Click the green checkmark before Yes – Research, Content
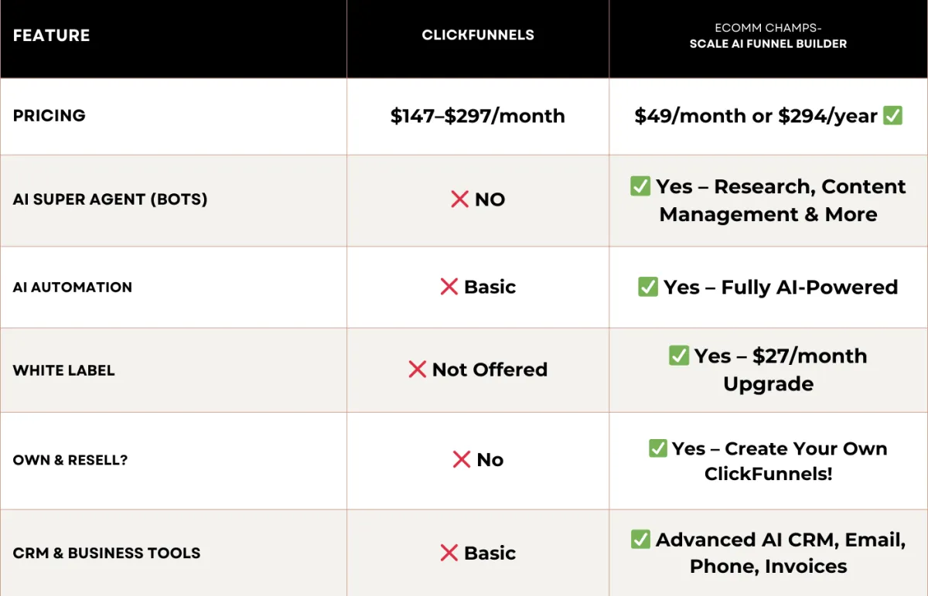928x596 pixels. pos(640,186)
